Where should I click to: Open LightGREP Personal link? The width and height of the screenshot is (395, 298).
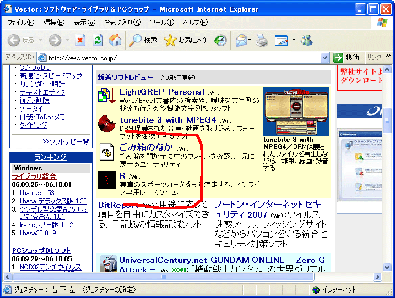162,92
